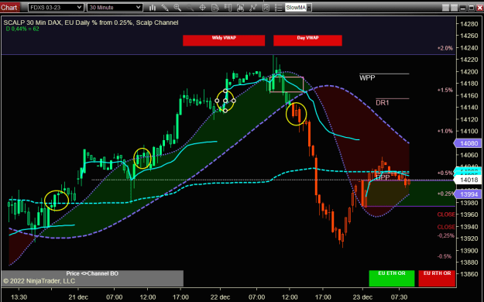Click the SlowMA text field
Screen dimensions: 484x302
pos(296,8)
